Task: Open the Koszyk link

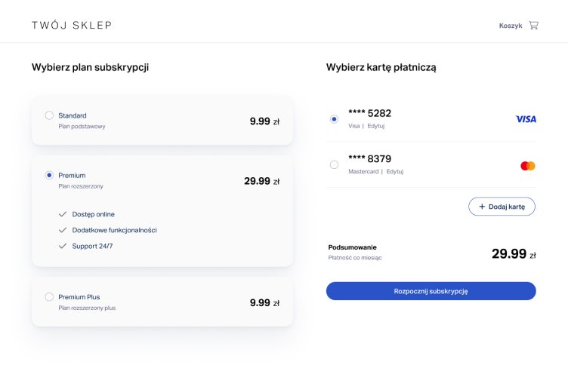Action: (511, 26)
